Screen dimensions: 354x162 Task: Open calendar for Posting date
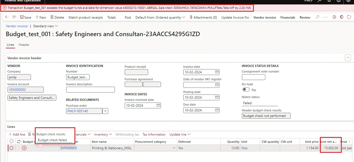tap(217, 98)
